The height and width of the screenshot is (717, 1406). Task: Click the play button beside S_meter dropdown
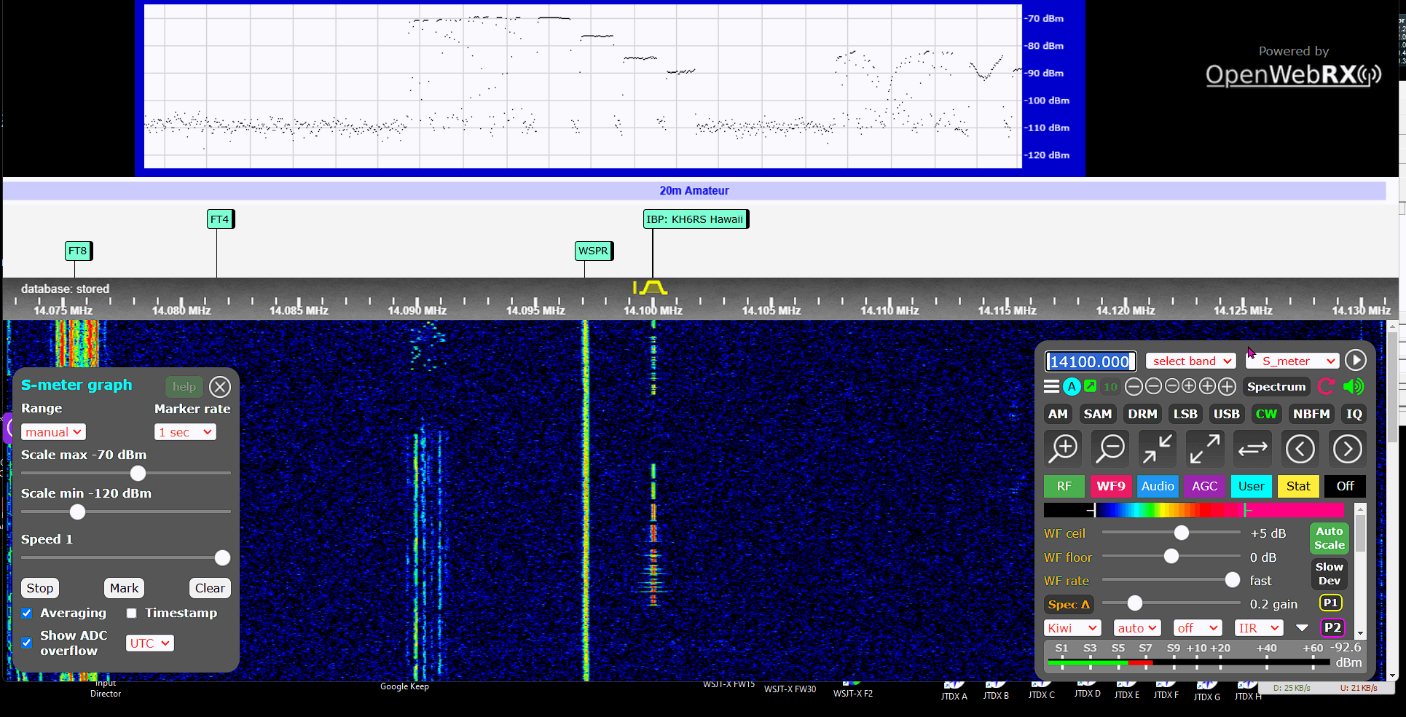point(1355,360)
